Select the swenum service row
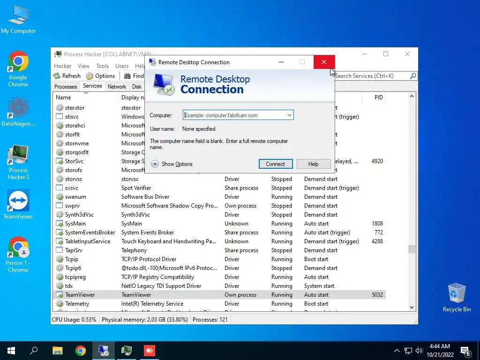The height and width of the screenshot is (360, 480). click(219, 197)
